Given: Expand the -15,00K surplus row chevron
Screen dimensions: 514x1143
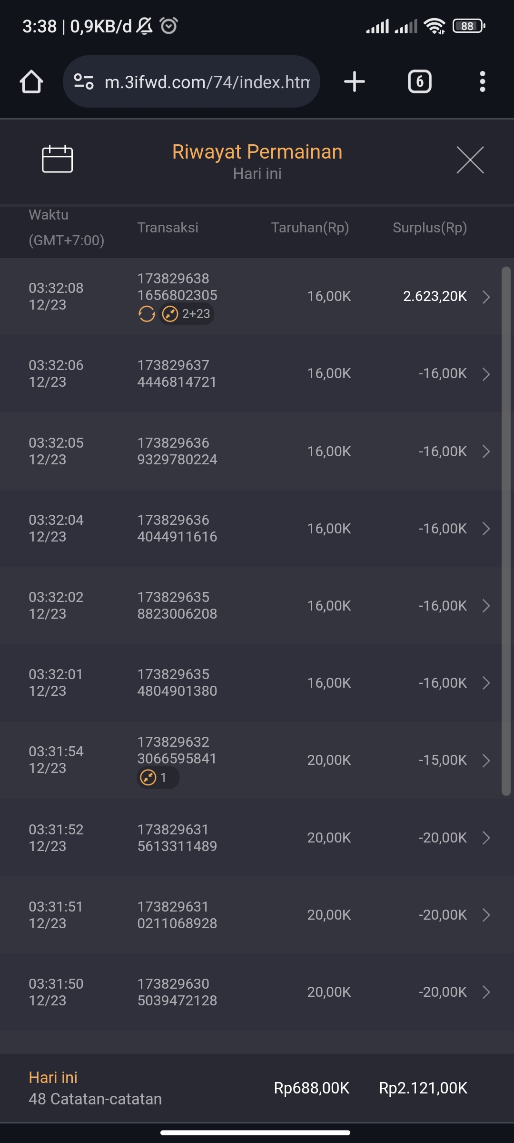Looking at the screenshot, I should 486,760.
